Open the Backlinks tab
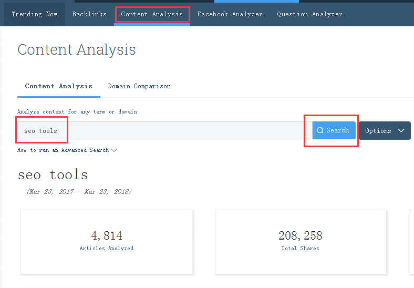The height and width of the screenshot is (288, 414). 89,14
